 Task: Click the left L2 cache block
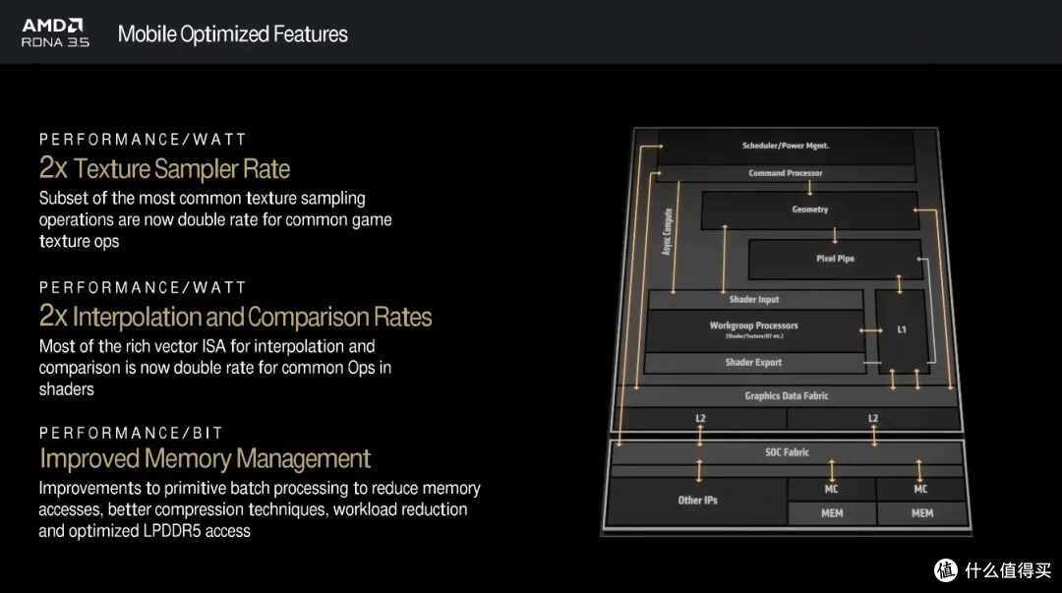pos(700,419)
